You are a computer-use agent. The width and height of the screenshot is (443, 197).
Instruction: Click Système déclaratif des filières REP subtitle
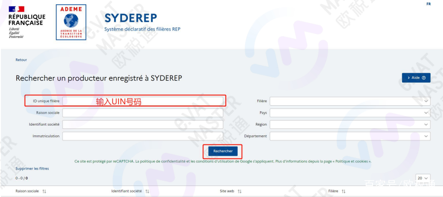142,29
